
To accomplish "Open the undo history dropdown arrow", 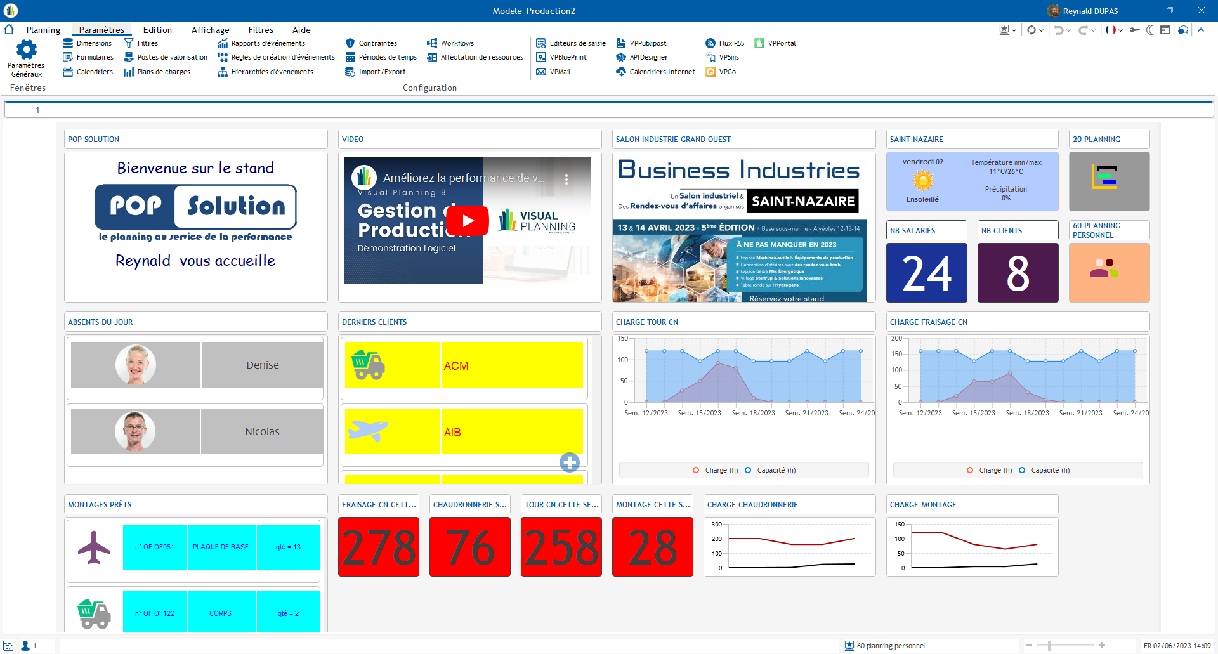I will click(x=1069, y=30).
